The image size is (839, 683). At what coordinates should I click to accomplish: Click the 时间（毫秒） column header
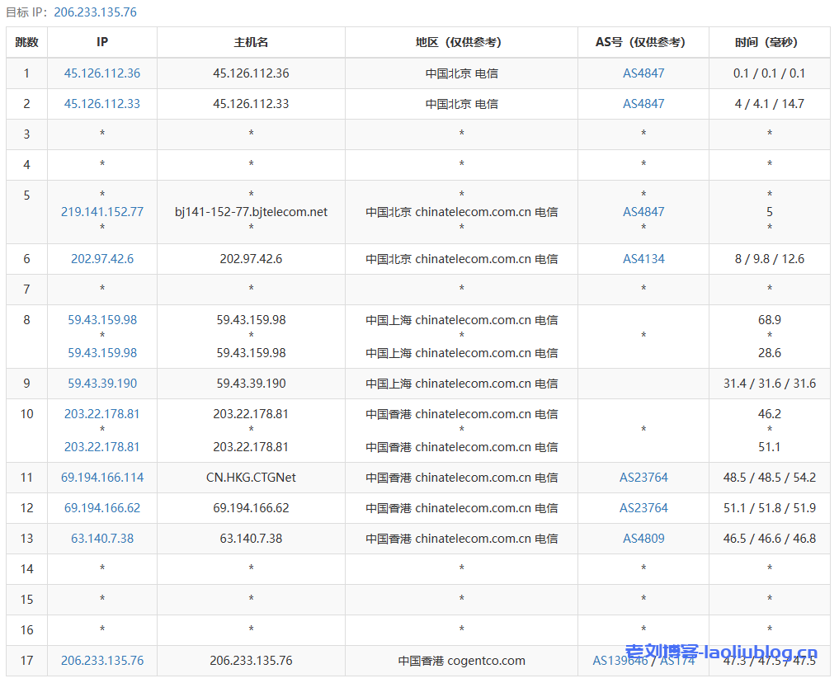[769, 42]
